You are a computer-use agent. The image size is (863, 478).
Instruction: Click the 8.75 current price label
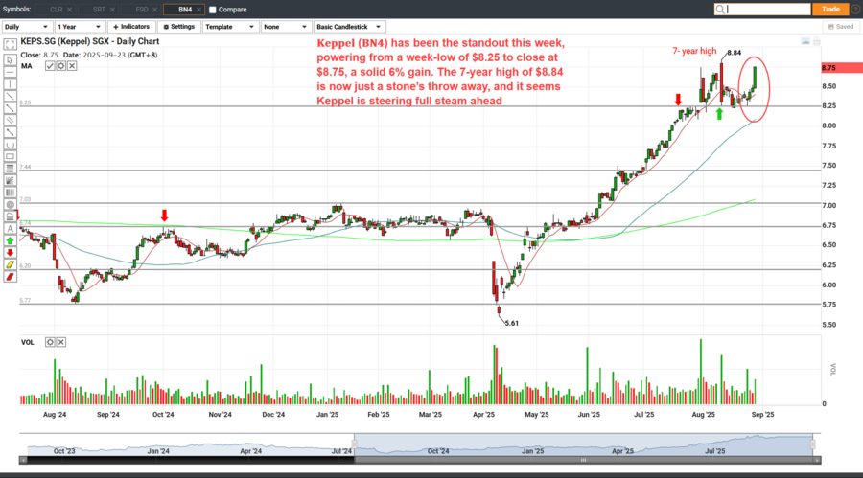842,68
